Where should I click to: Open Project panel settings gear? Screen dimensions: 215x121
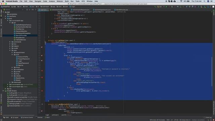pos(33,10)
